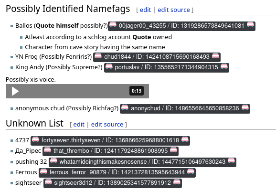Click right flag icon after ID 1486556645650858236
This screenshot has width=276, height=191.
pos(245,107)
